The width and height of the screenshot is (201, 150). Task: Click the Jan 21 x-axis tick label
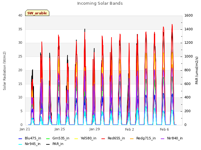25,129
